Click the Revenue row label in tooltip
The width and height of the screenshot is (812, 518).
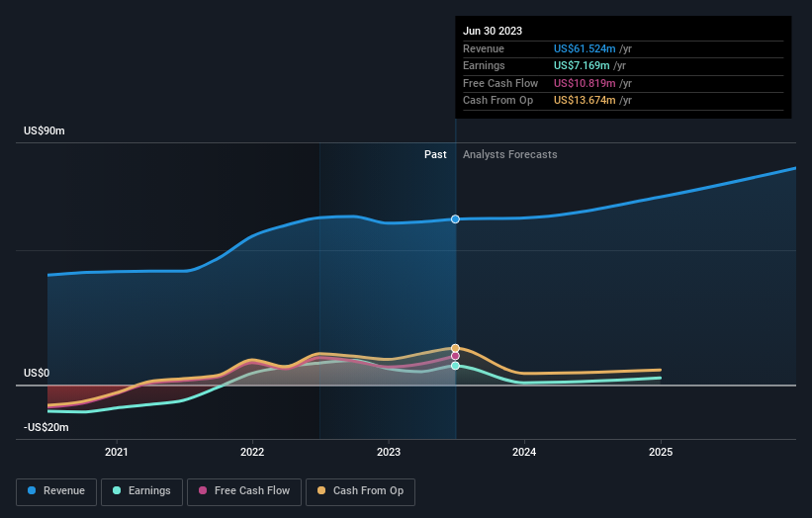coord(484,48)
